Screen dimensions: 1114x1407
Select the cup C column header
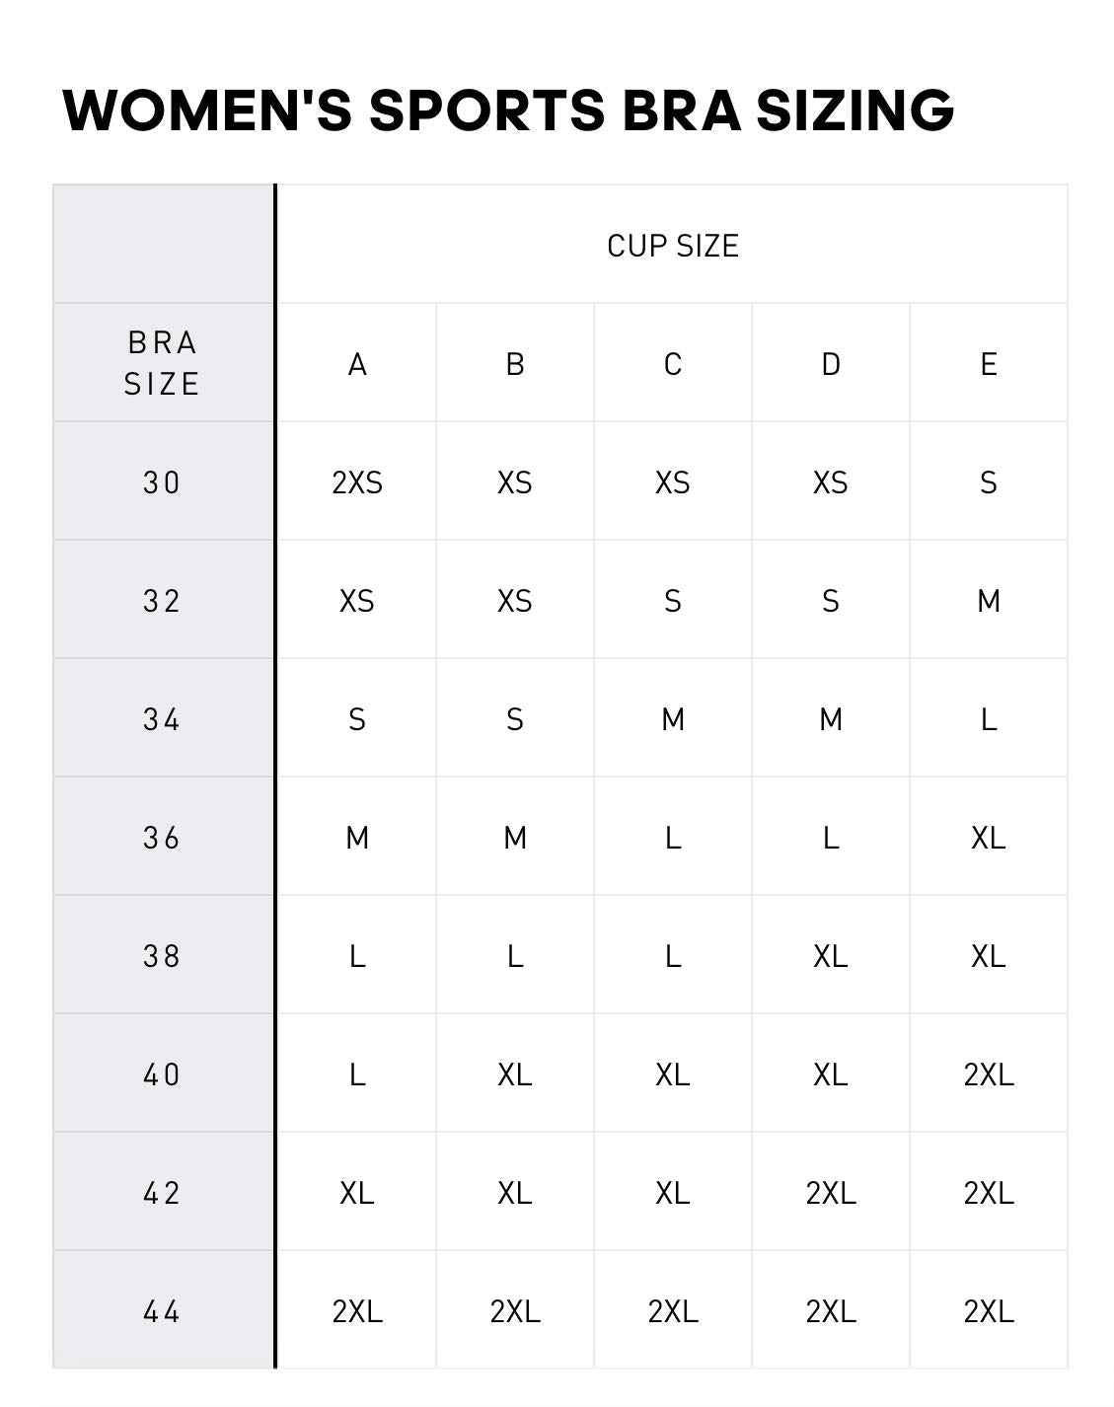pos(673,364)
